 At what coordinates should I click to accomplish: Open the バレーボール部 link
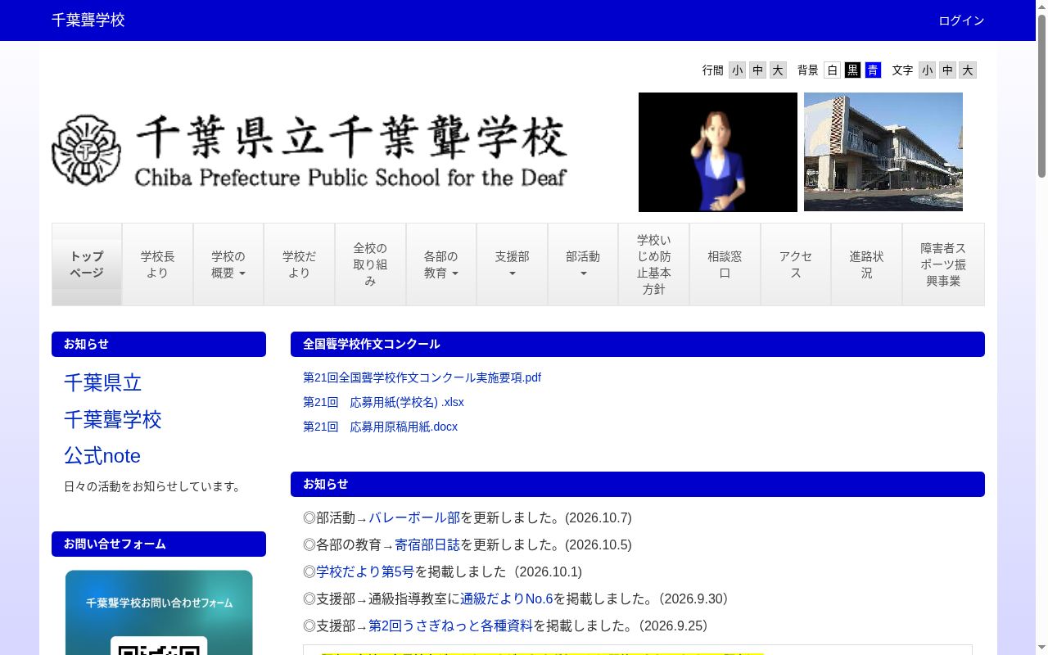[x=414, y=517]
